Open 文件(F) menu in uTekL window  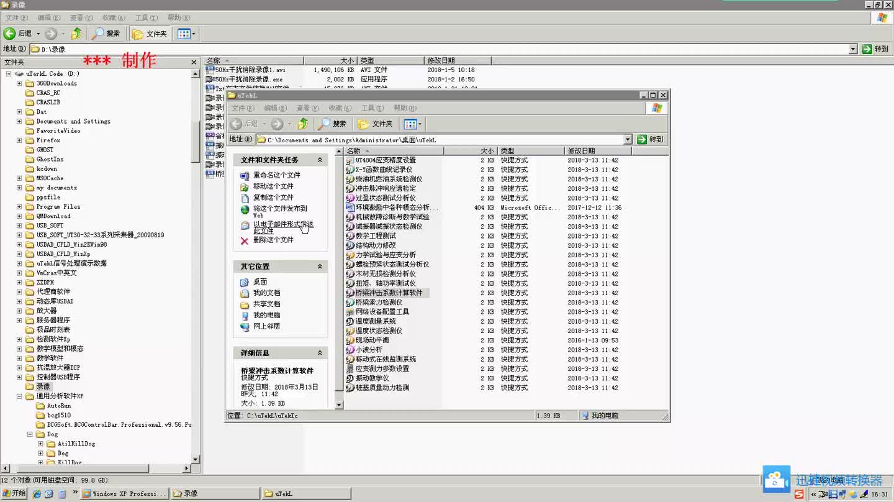[243, 108]
